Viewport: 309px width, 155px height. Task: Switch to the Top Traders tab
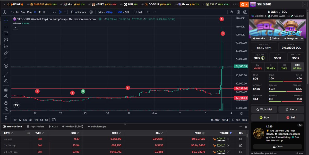point(36,126)
